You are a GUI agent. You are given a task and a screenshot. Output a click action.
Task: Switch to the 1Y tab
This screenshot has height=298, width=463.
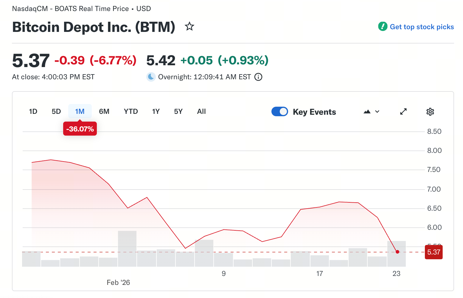click(x=156, y=111)
